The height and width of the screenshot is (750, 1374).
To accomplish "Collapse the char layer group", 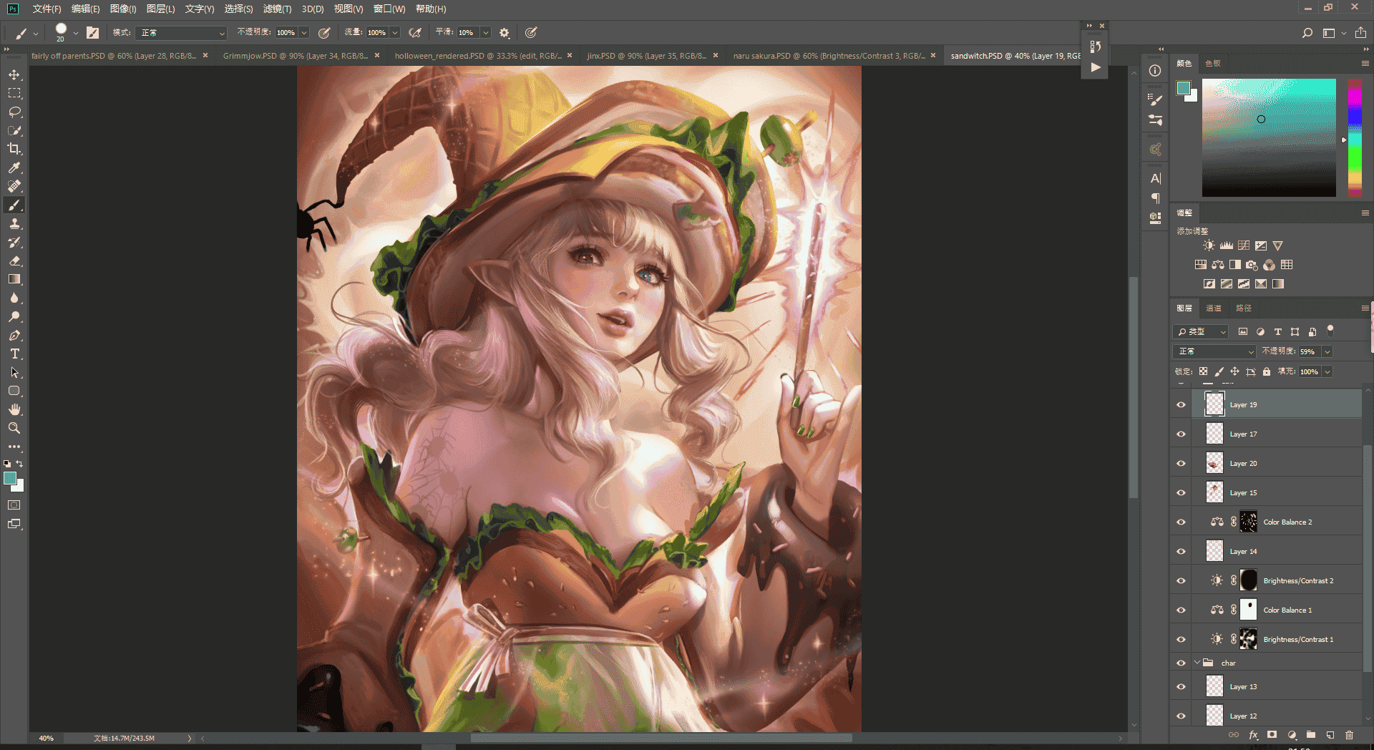I will coord(1197,663).
